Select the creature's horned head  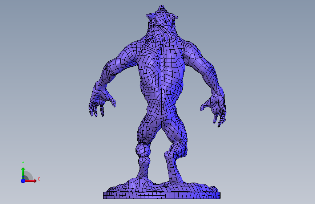click(x=162, y=20)
